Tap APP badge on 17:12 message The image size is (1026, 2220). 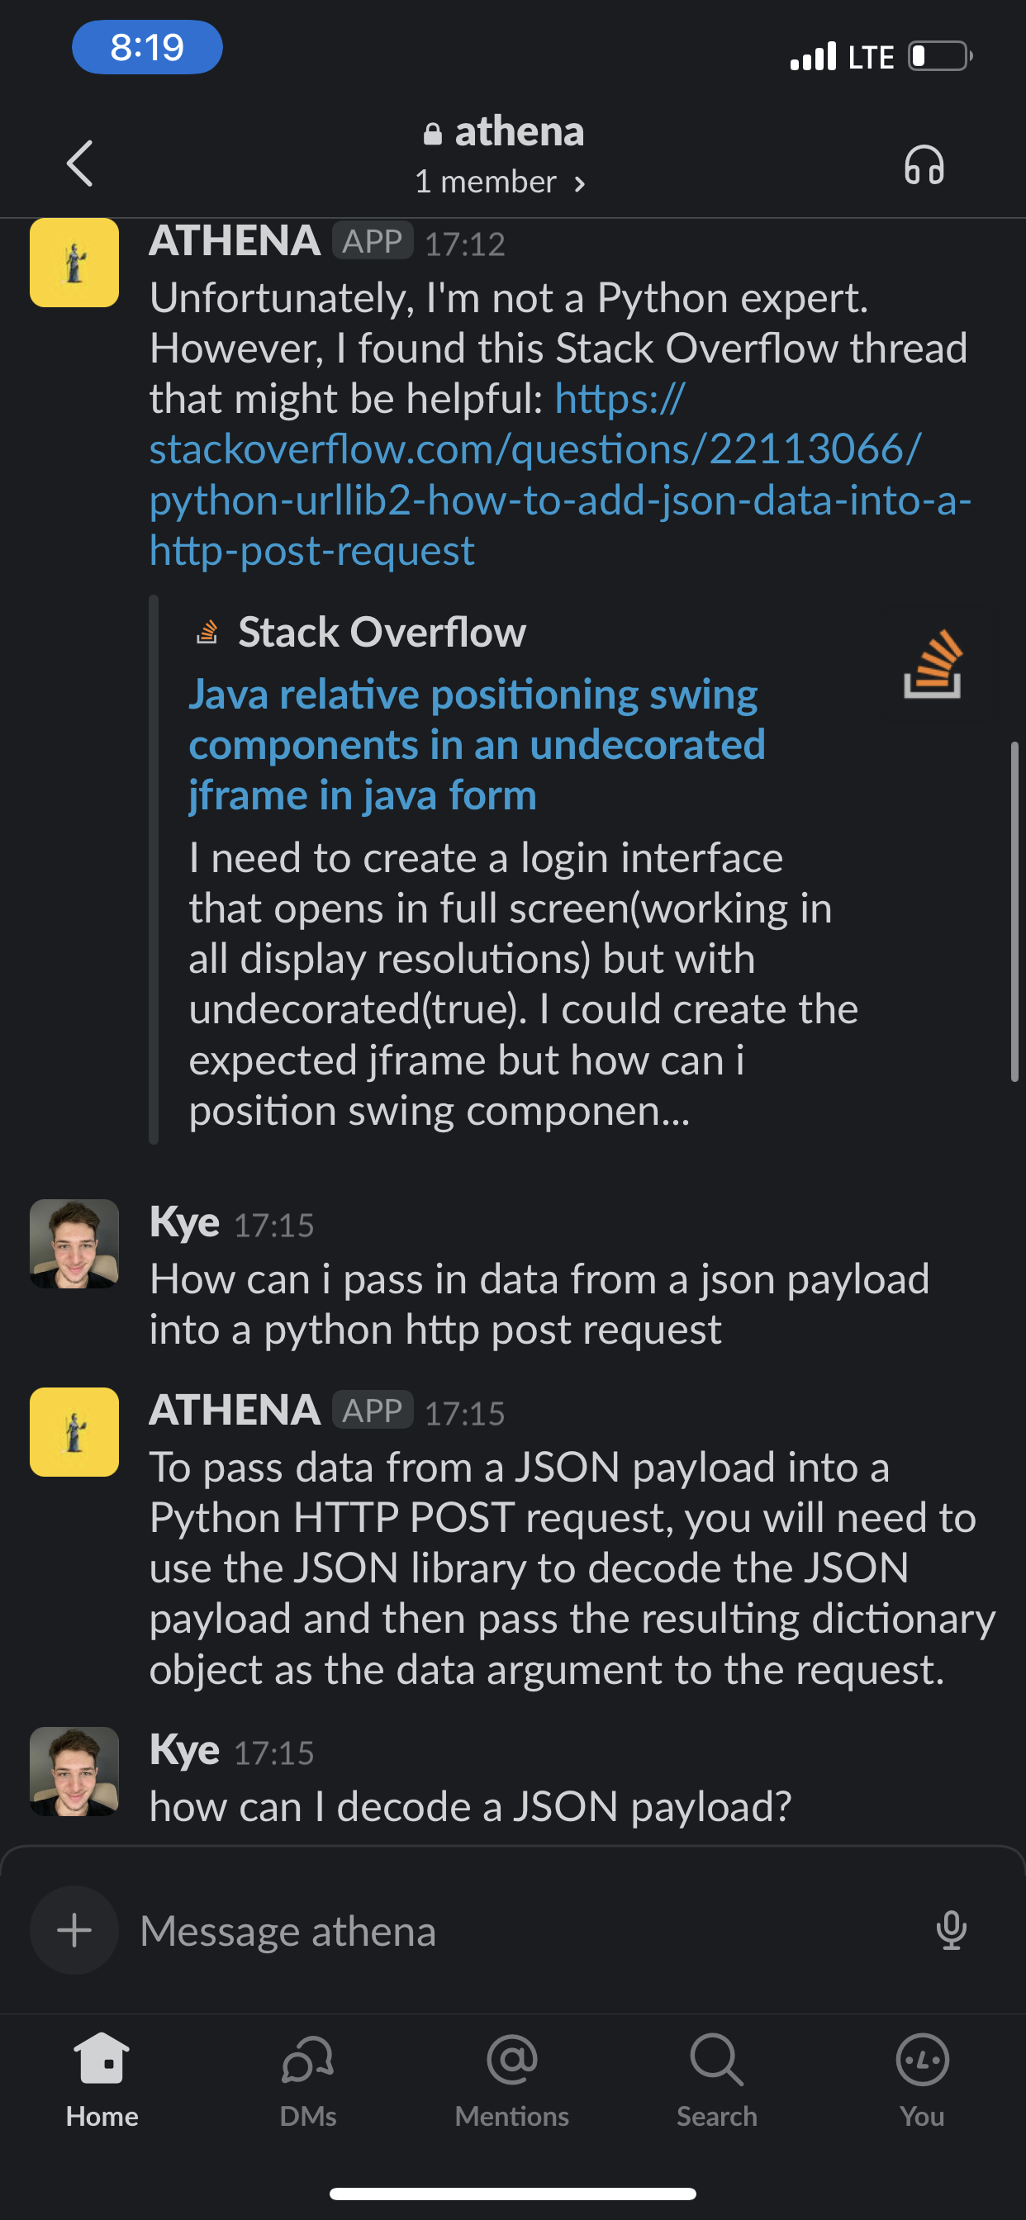[373, 240]
